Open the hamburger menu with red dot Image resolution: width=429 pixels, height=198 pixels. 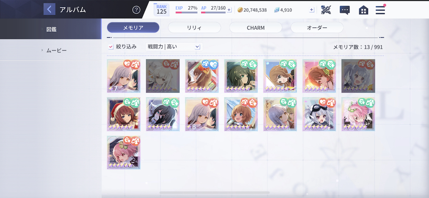pos(380,10)
